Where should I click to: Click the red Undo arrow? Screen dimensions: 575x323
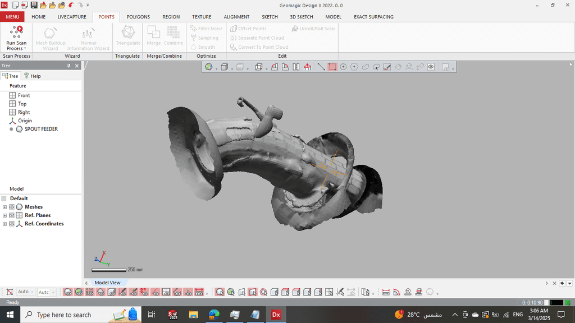click(x=71, y=5)
